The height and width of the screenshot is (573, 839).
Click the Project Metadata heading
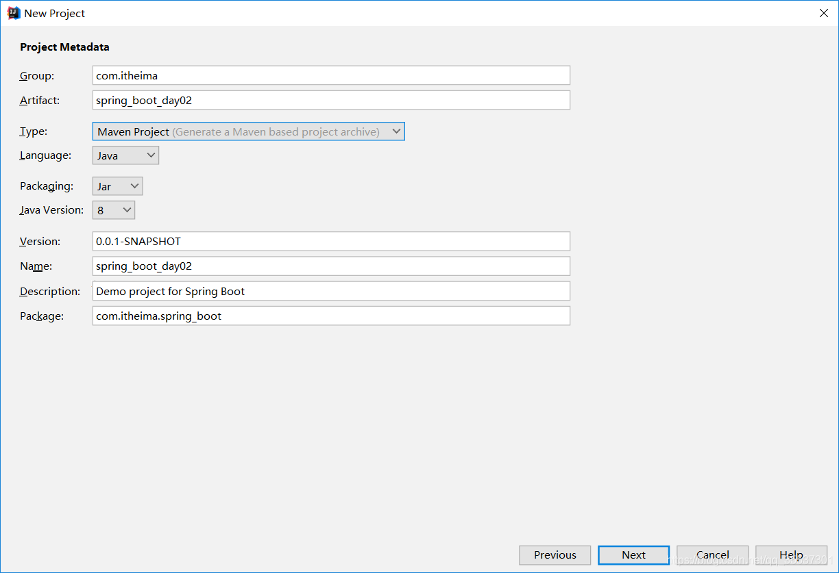tap(64, 47)
